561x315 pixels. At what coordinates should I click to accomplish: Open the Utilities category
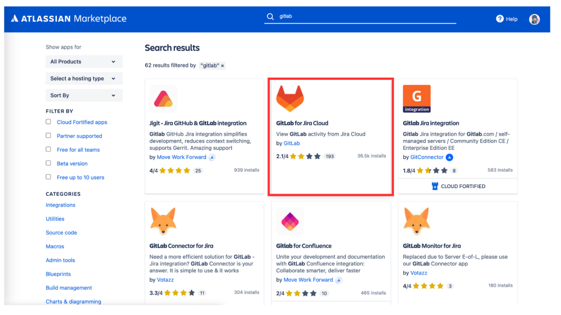pyautogui.click(x=55, y=219)
